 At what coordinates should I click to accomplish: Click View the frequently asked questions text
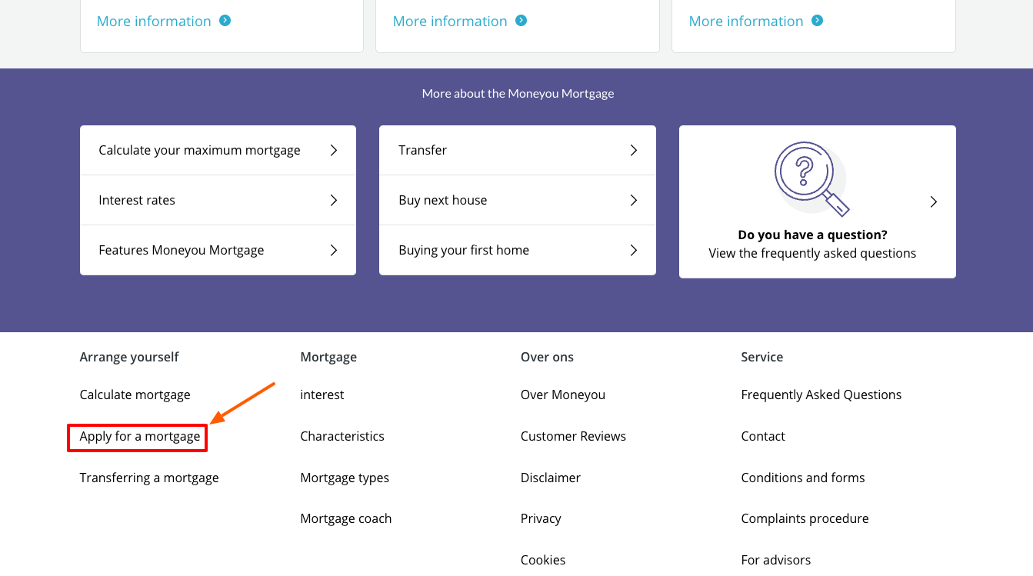pos(811,254)
